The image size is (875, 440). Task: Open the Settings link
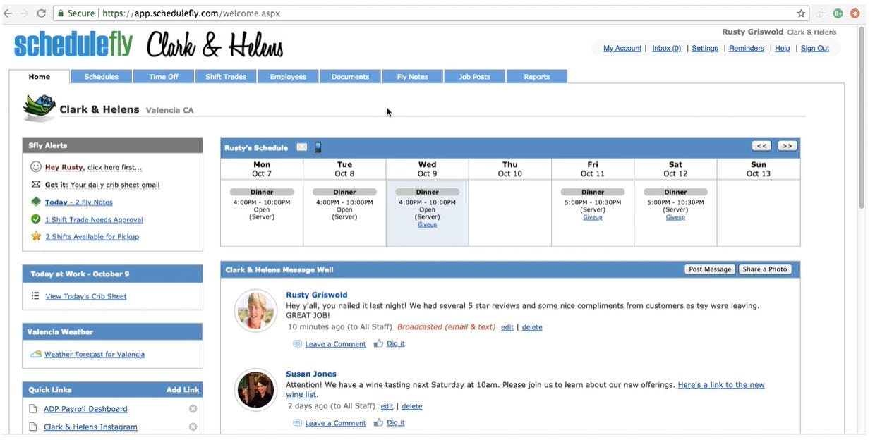tap(705, 48)
